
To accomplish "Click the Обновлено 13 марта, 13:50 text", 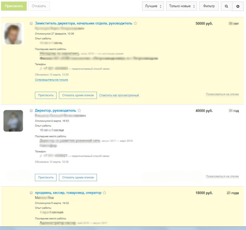I will click(x=52, y=75).
